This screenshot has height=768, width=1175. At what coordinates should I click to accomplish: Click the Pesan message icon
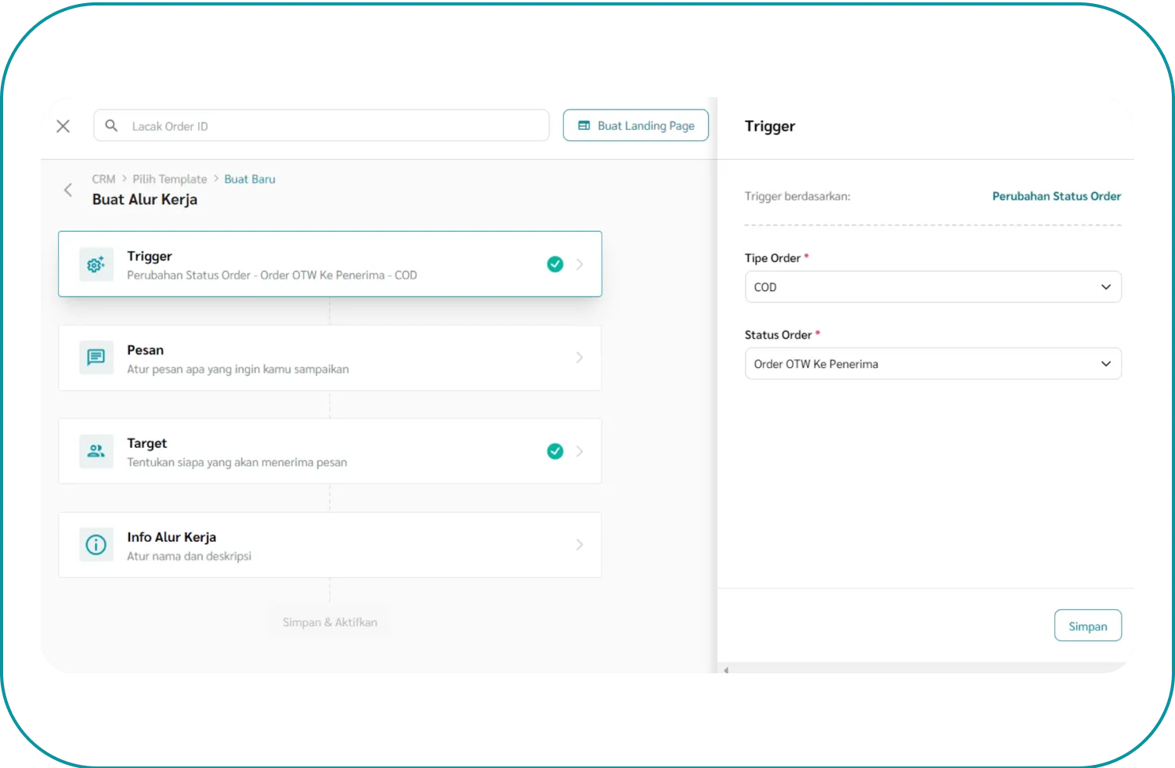tap(96, 358)
